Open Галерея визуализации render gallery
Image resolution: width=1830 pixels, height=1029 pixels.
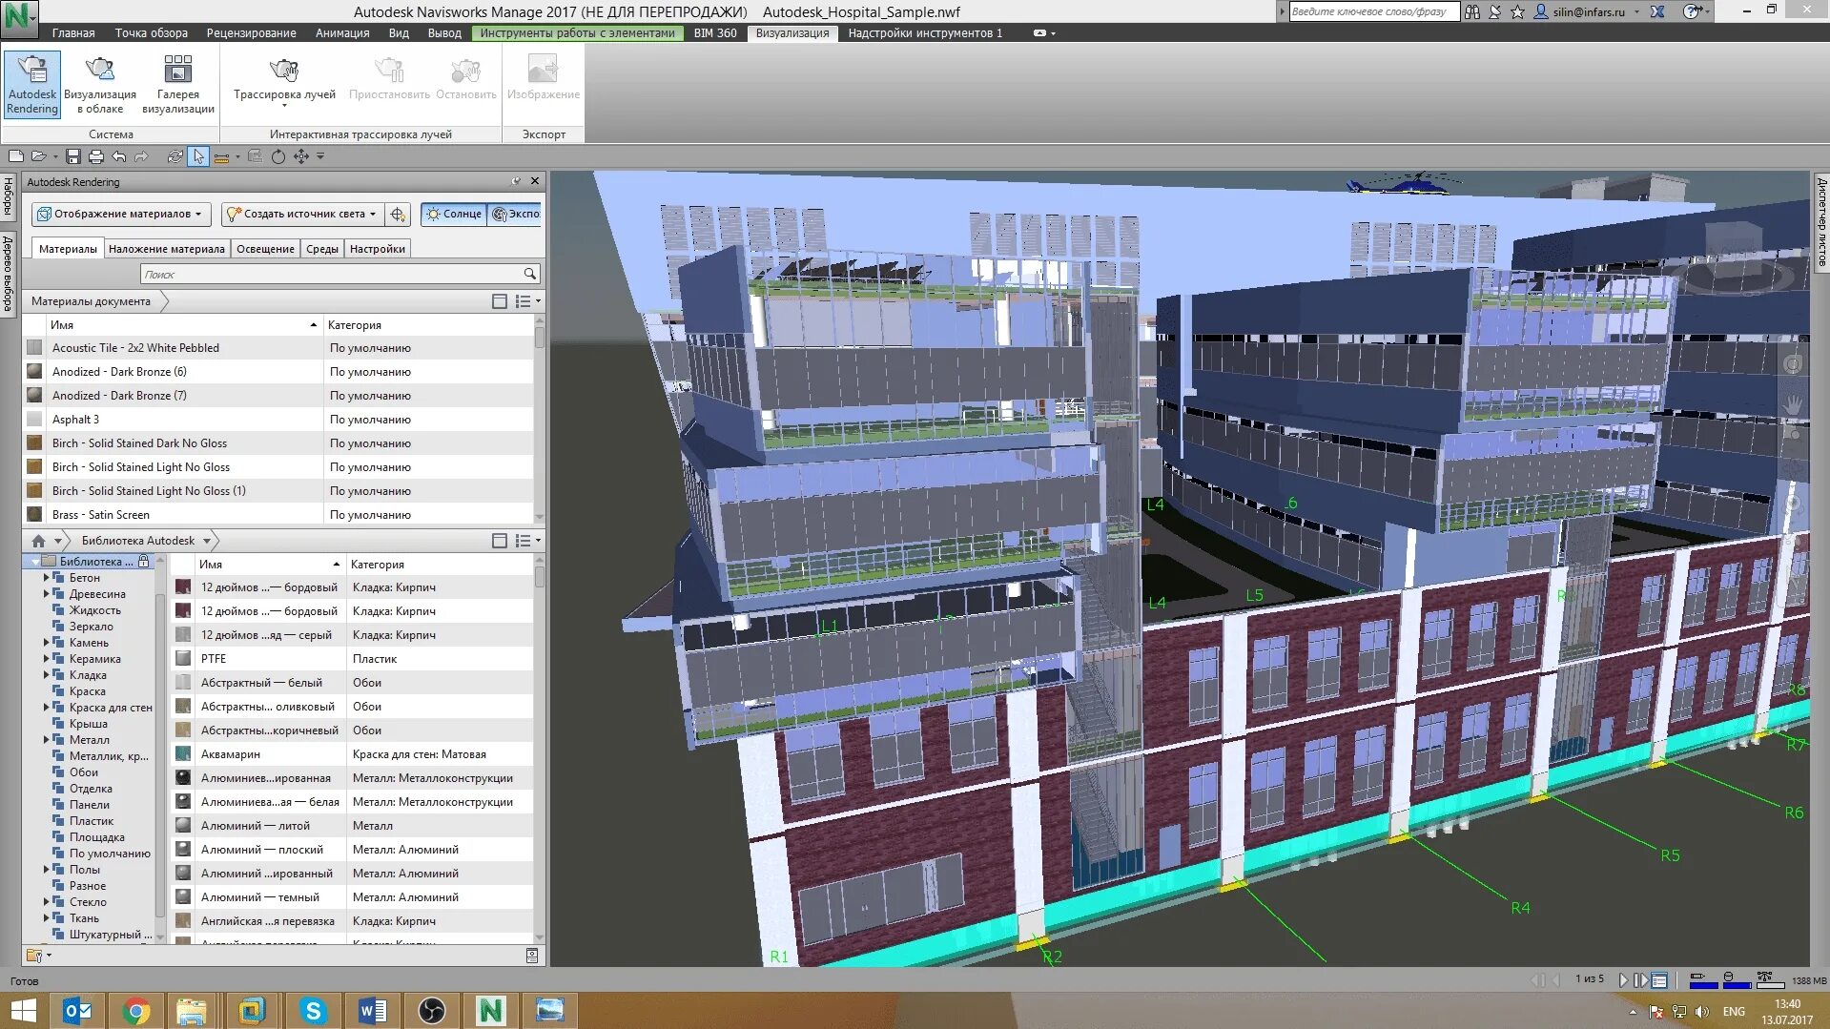coord(178,85)
